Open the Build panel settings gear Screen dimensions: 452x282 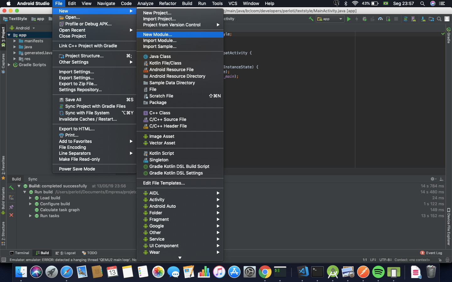click(x=433, y=179)
